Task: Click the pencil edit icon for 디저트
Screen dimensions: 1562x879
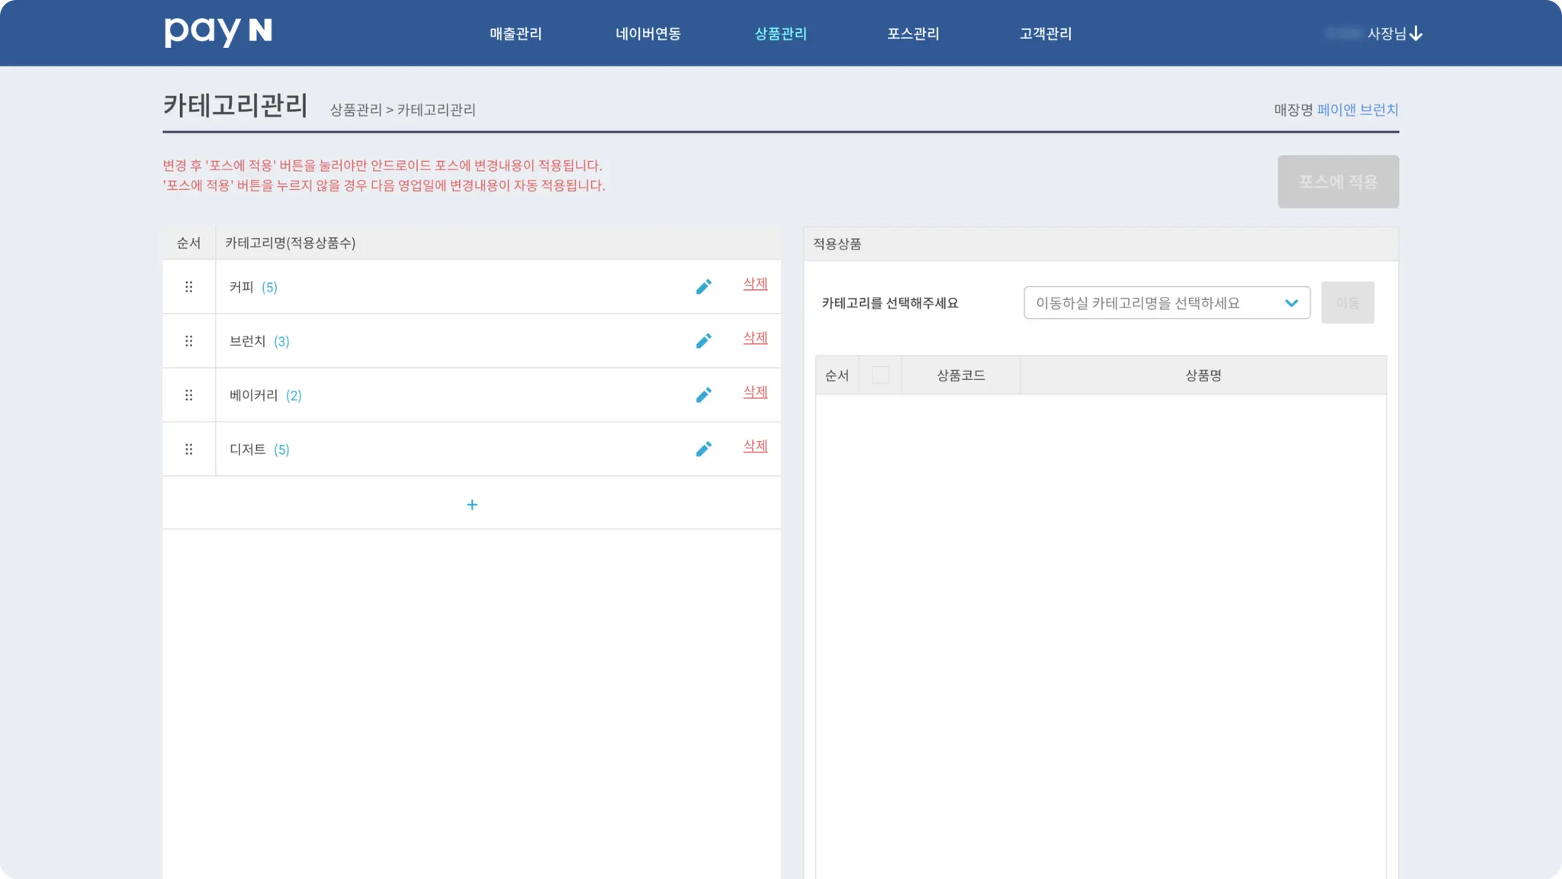Action: (703, 449)
